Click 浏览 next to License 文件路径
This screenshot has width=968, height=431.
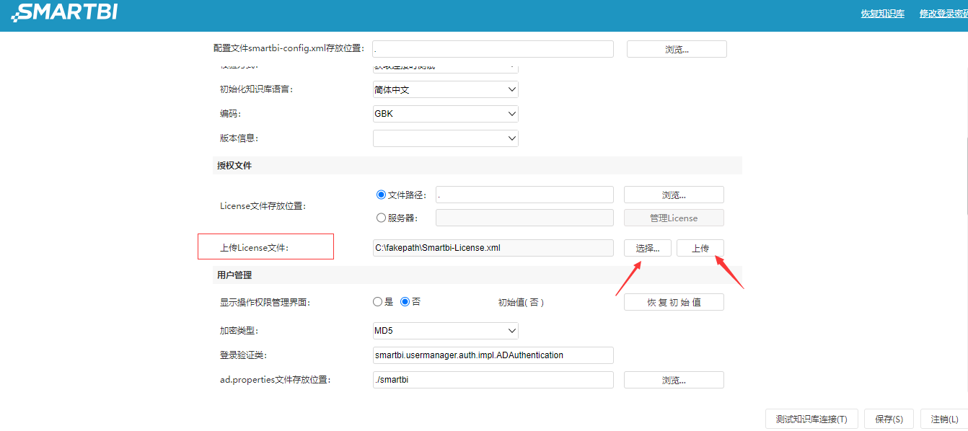coord(673,194)
